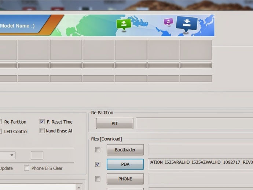The image size is (253, 190).
Task: Open the dropdown arrow above Update
Action: tap(12, 155)
